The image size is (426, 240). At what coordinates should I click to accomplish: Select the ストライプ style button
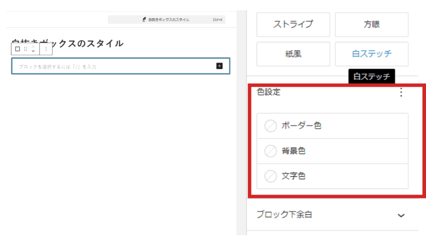(293, 24)
